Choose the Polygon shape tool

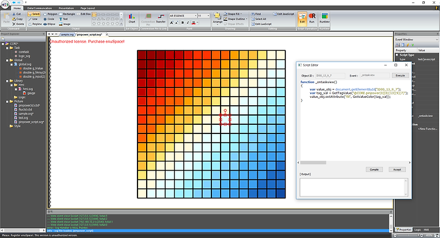click(x=51, y=14)
